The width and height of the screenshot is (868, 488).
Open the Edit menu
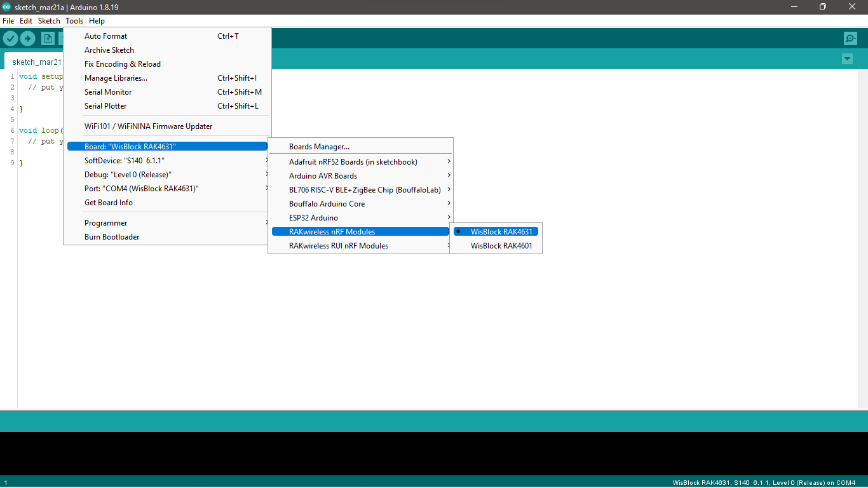point(26,21)
